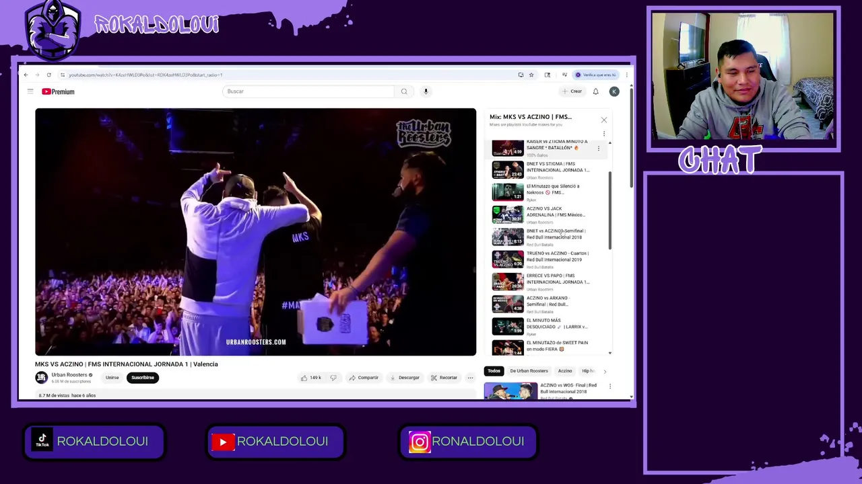Open Urban Roosters channel avatar
Viewport: 862px width, 484px height.
[x=42, y=378]
